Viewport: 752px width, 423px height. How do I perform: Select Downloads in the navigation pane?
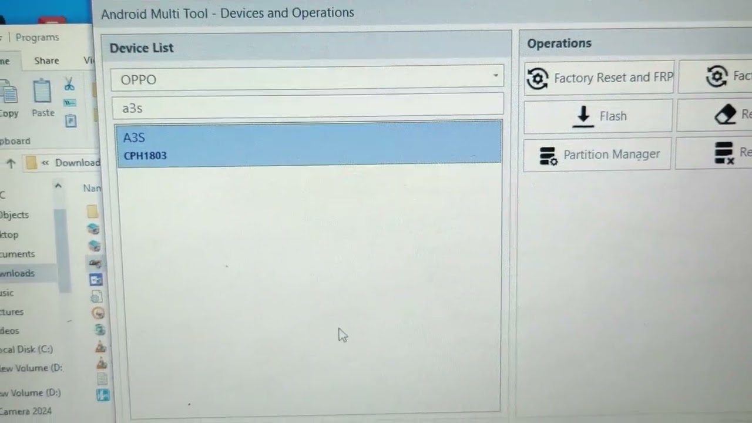[x=18, y=273]
